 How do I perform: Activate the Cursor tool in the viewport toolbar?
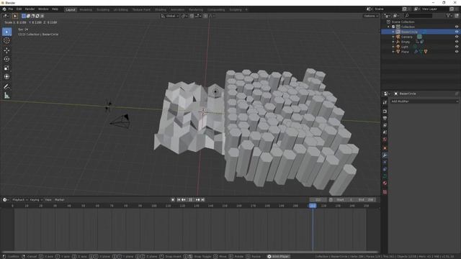(x=6, y=41)
